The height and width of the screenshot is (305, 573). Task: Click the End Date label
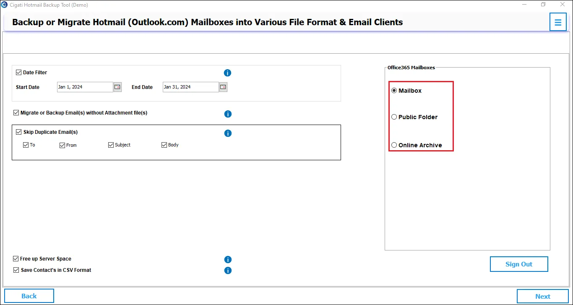[x=142, y=87]
